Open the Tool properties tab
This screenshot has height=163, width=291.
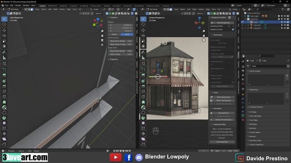[x=243, y=61]
